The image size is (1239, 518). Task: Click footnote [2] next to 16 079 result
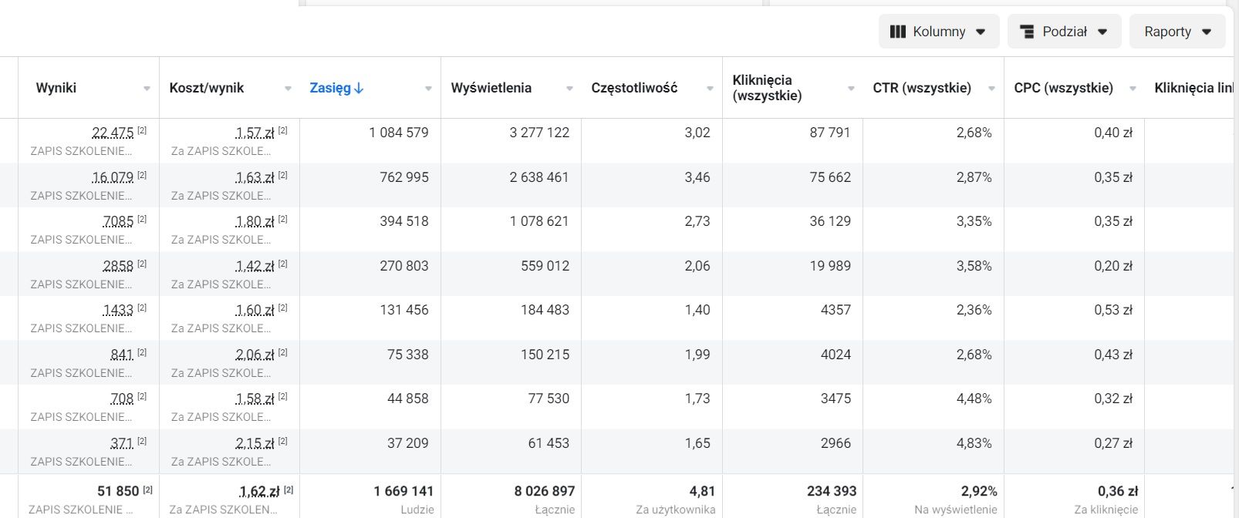pos(142,175)
